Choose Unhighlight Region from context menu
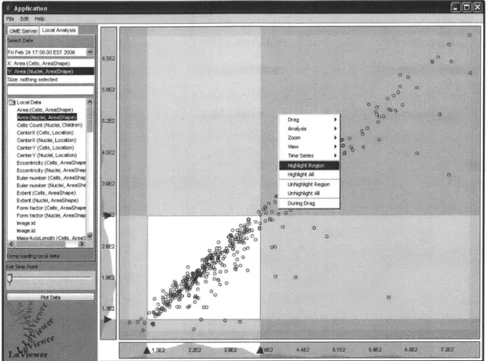 click(x=309, y=184)
